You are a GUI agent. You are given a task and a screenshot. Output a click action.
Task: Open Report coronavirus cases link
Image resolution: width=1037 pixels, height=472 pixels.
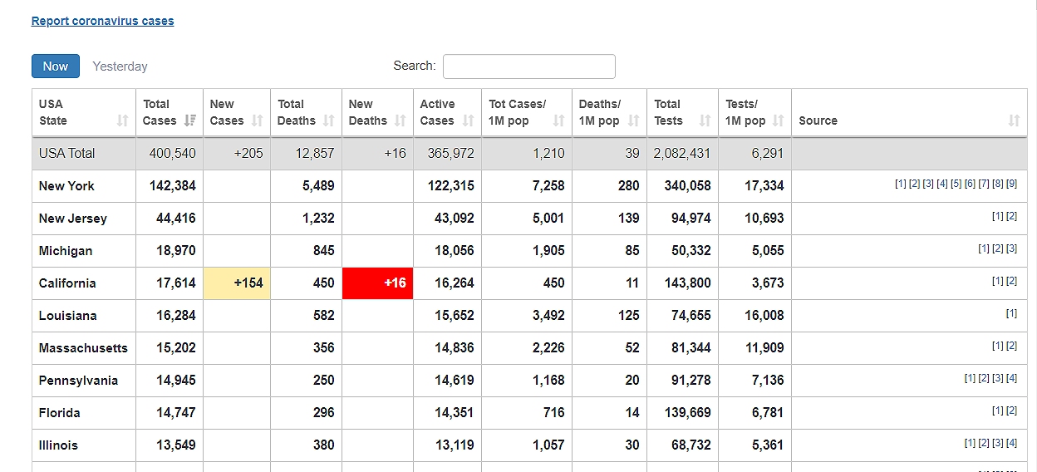click(102, 21)
